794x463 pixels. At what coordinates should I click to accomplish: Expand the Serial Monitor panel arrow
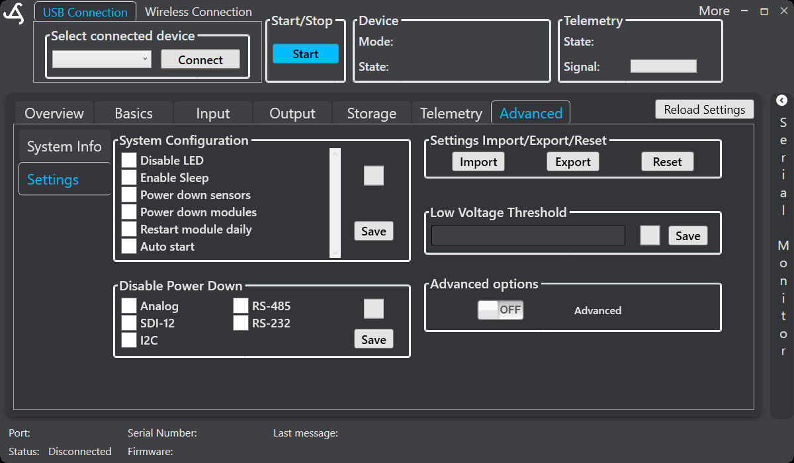point(782,101)
